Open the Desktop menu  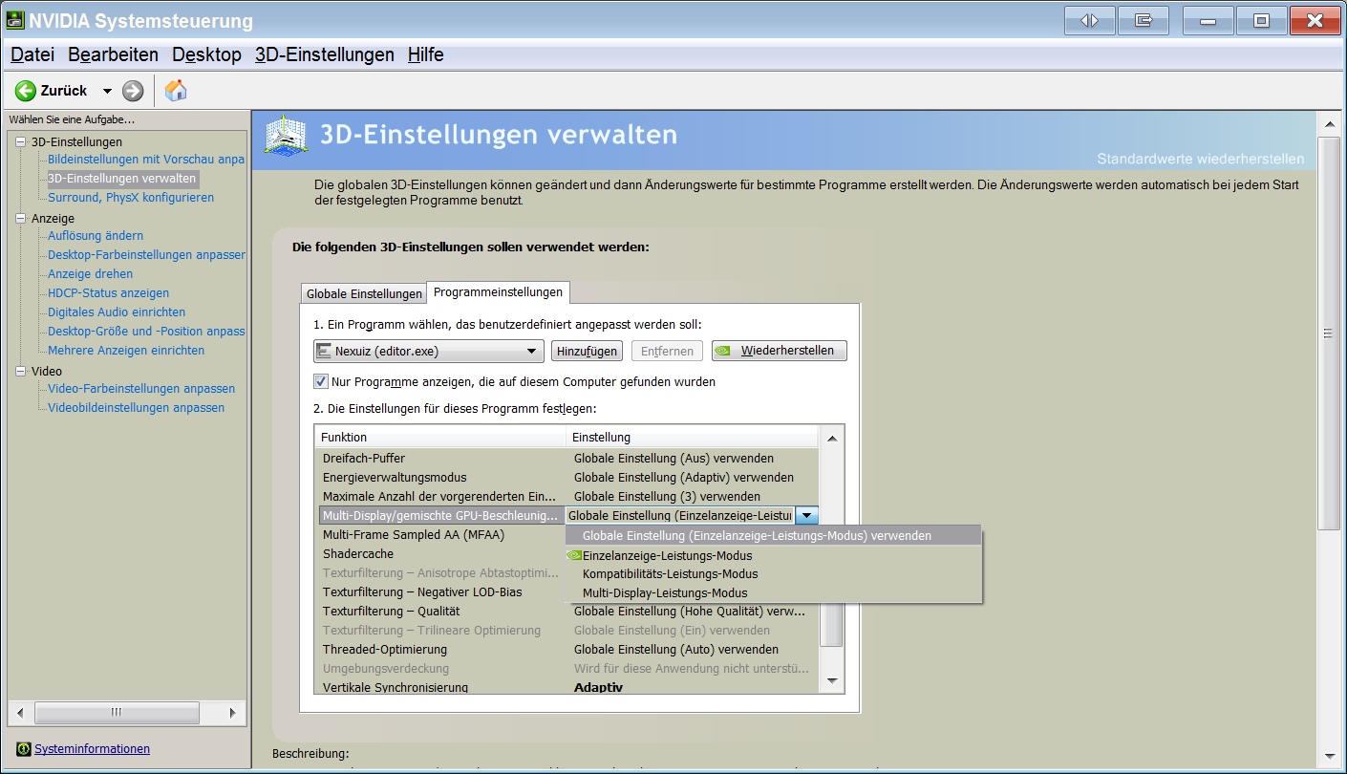(206, 54)
